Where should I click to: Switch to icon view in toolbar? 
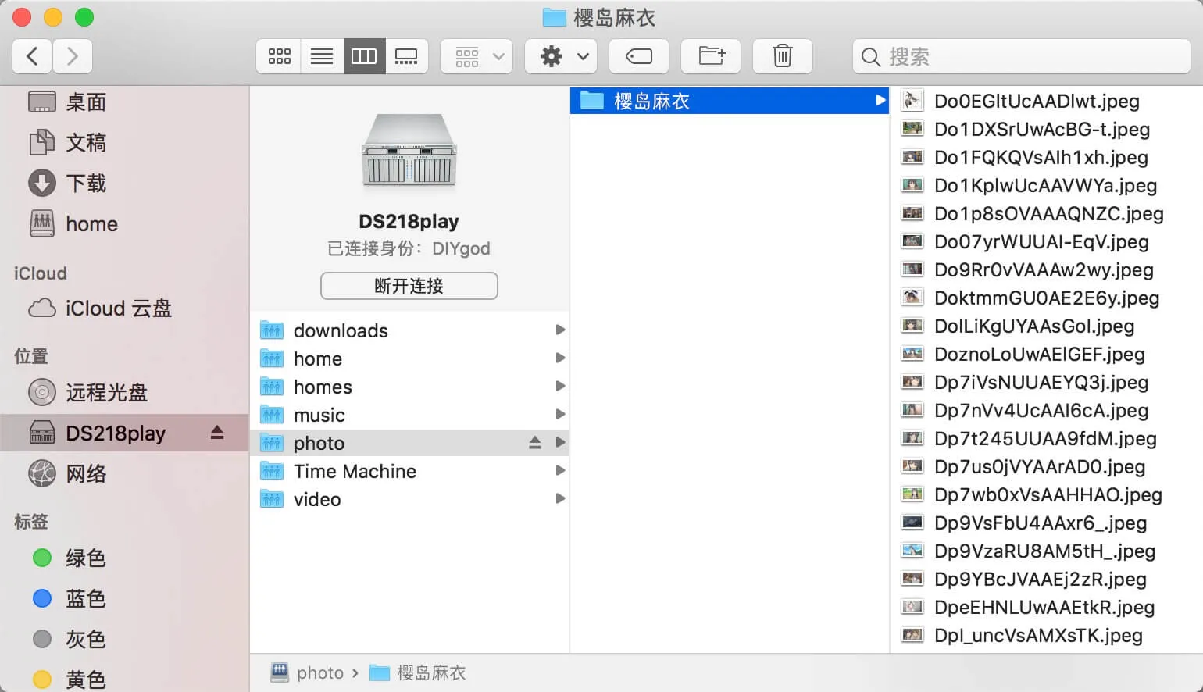(x=279, y=56)
